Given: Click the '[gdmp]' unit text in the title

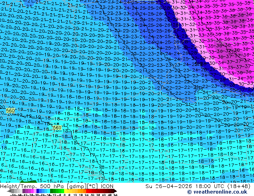Looking at the screenshot, I should pyautogui.click(x=77, y=186).
